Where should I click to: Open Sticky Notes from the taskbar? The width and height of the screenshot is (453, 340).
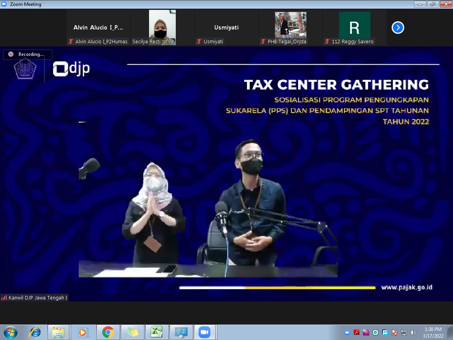click(132, 332)
